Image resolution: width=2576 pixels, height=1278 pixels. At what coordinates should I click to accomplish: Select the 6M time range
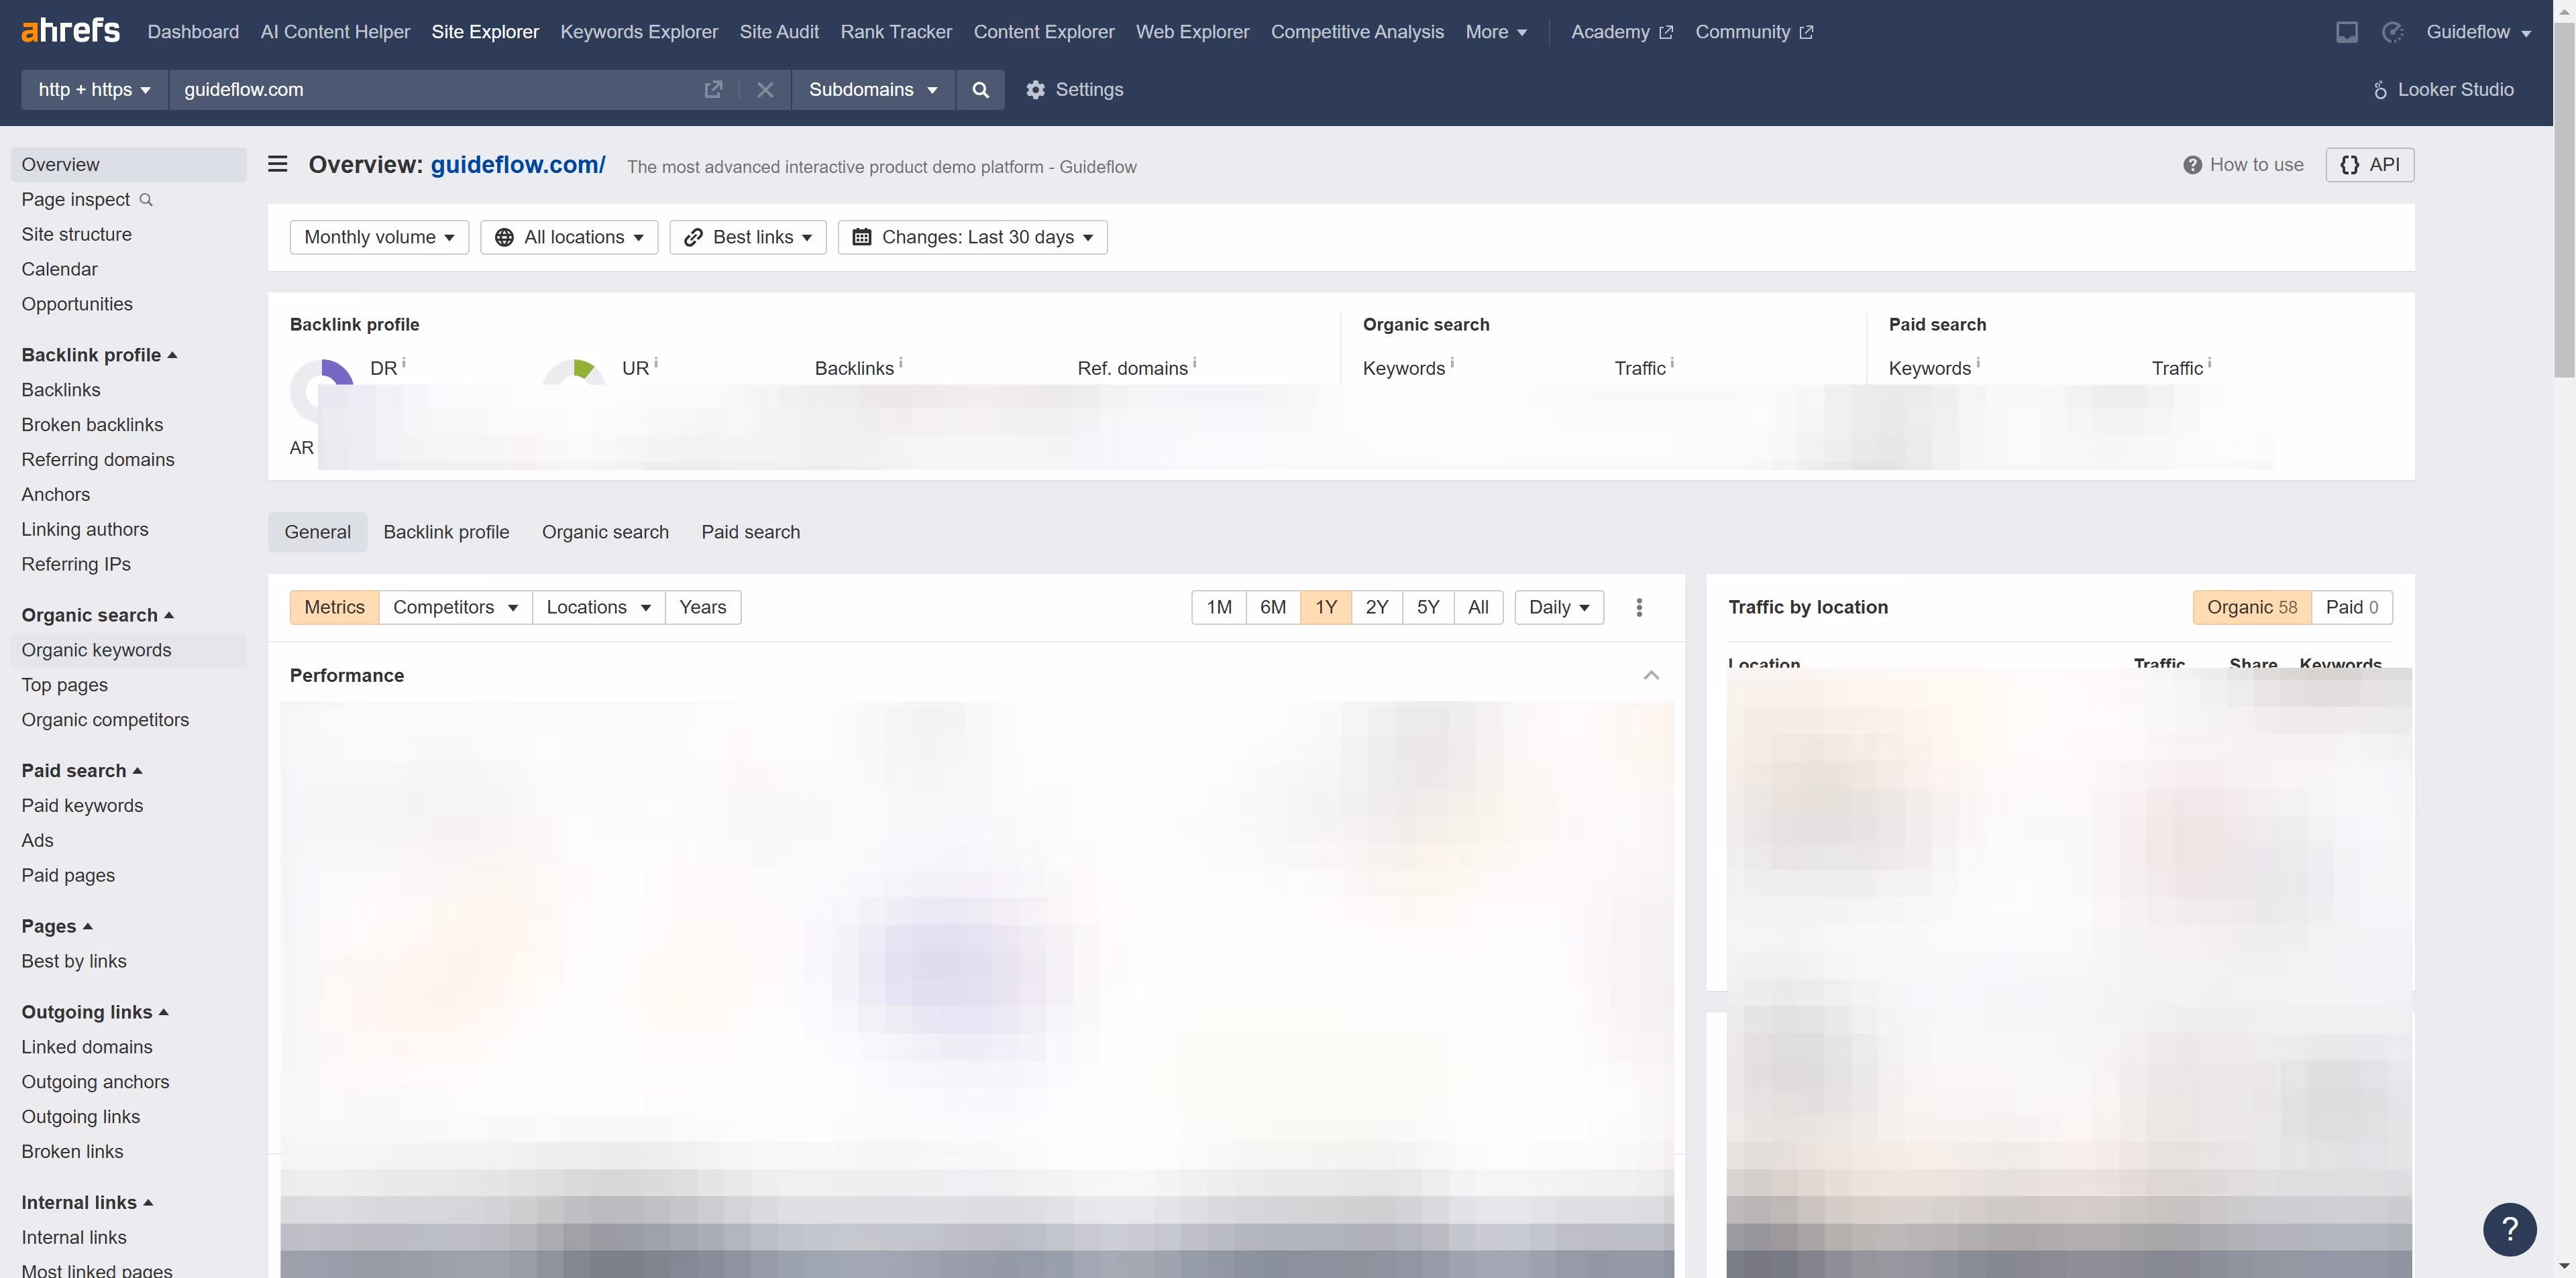(x=1272, y=607)
